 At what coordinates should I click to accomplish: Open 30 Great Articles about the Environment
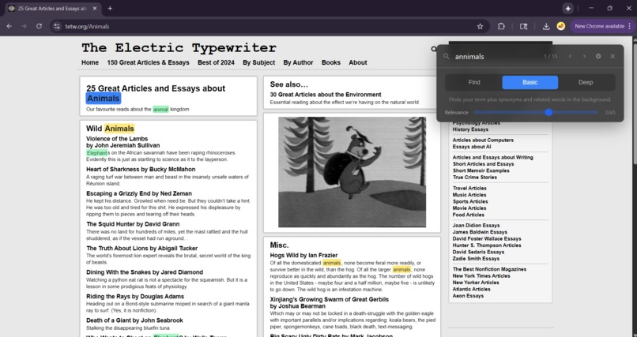pyautogui.click(x=326, y=95)
